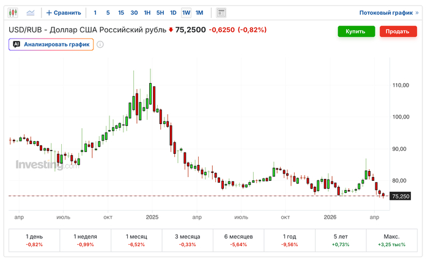Open the news panel icon in toolbar
Image resolution: width=428 pixels, height=262 pixels.
coord(221,12)
